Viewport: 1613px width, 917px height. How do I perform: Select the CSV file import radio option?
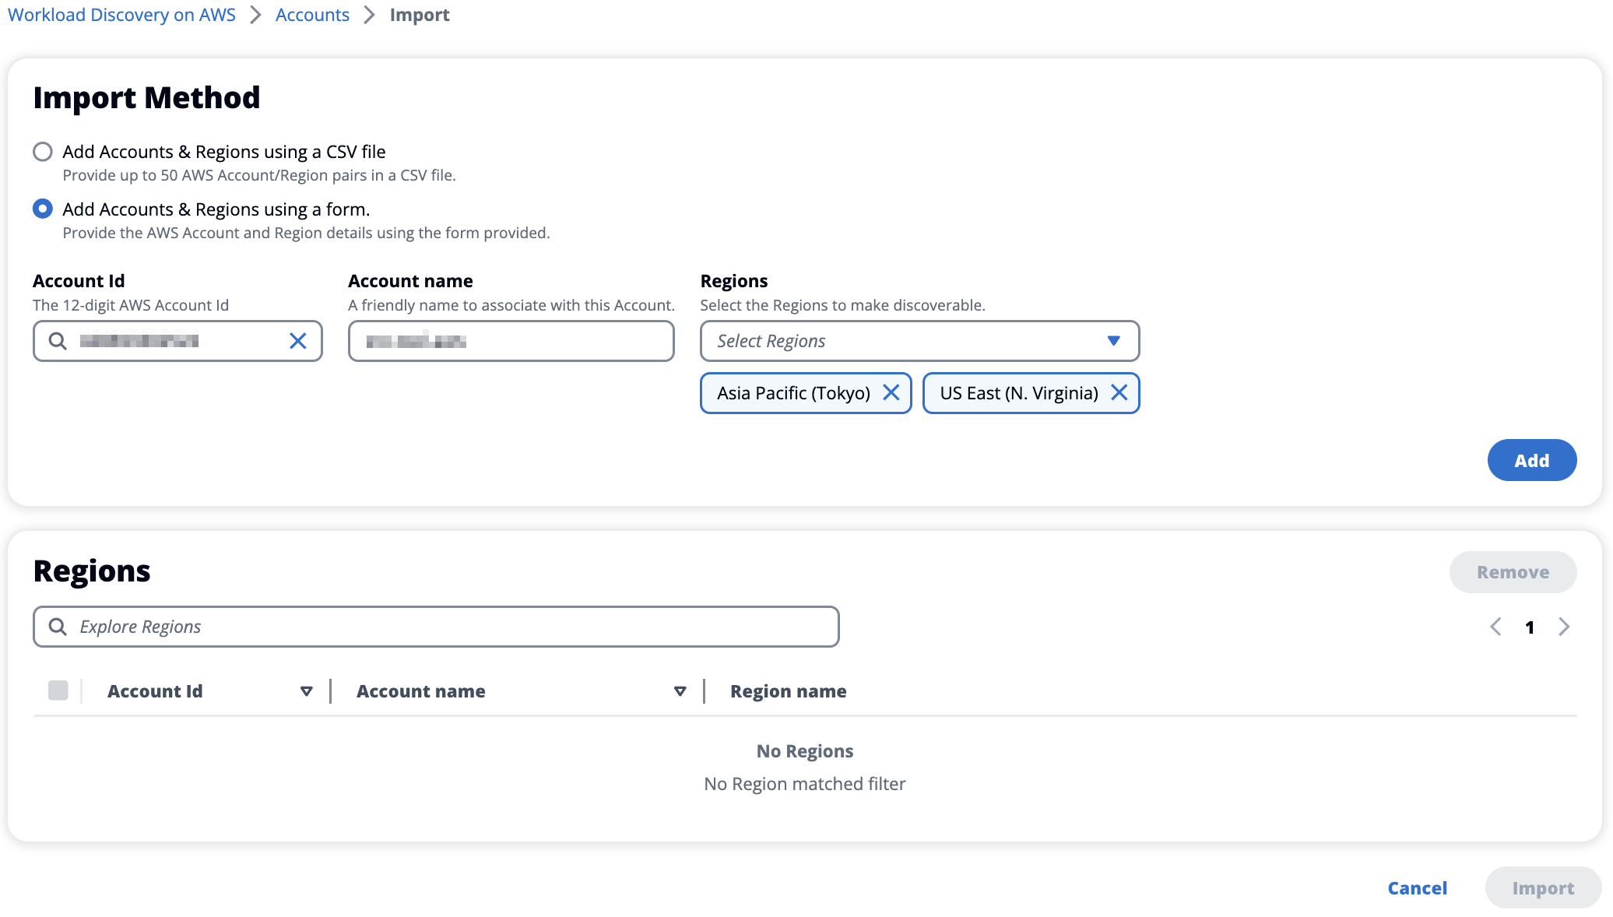43,151
